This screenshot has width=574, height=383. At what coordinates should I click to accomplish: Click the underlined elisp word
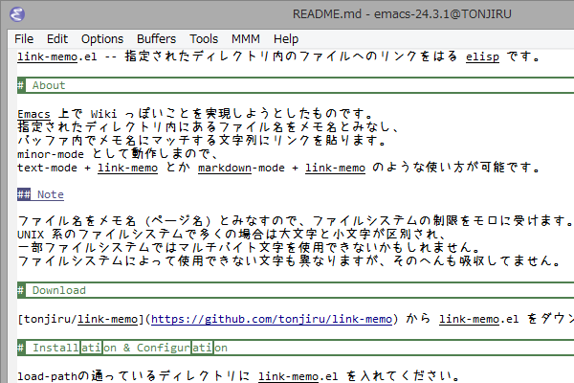(x=482, y=56)
